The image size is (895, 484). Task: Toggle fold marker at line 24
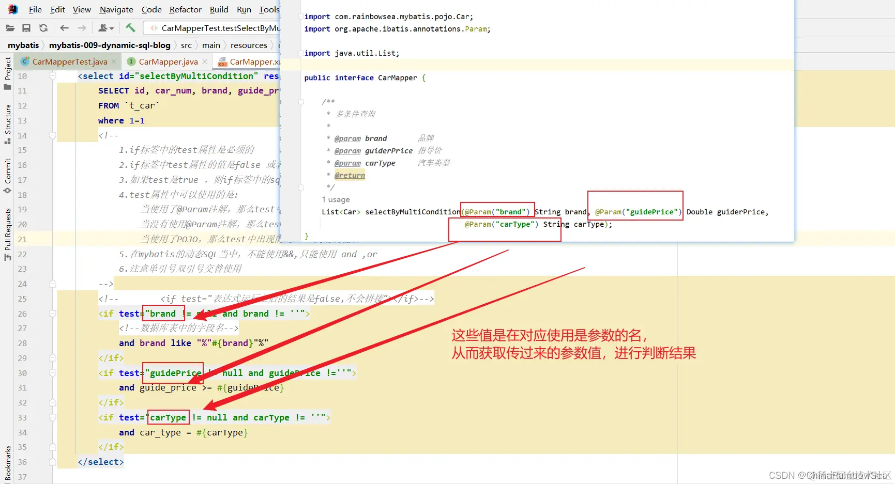pos(52,284)
